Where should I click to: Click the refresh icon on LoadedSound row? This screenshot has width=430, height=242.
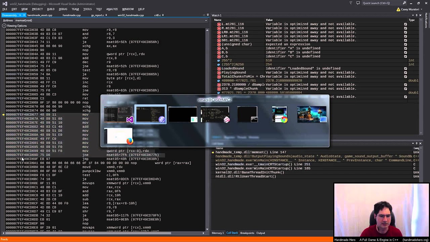tap(405, 69)
